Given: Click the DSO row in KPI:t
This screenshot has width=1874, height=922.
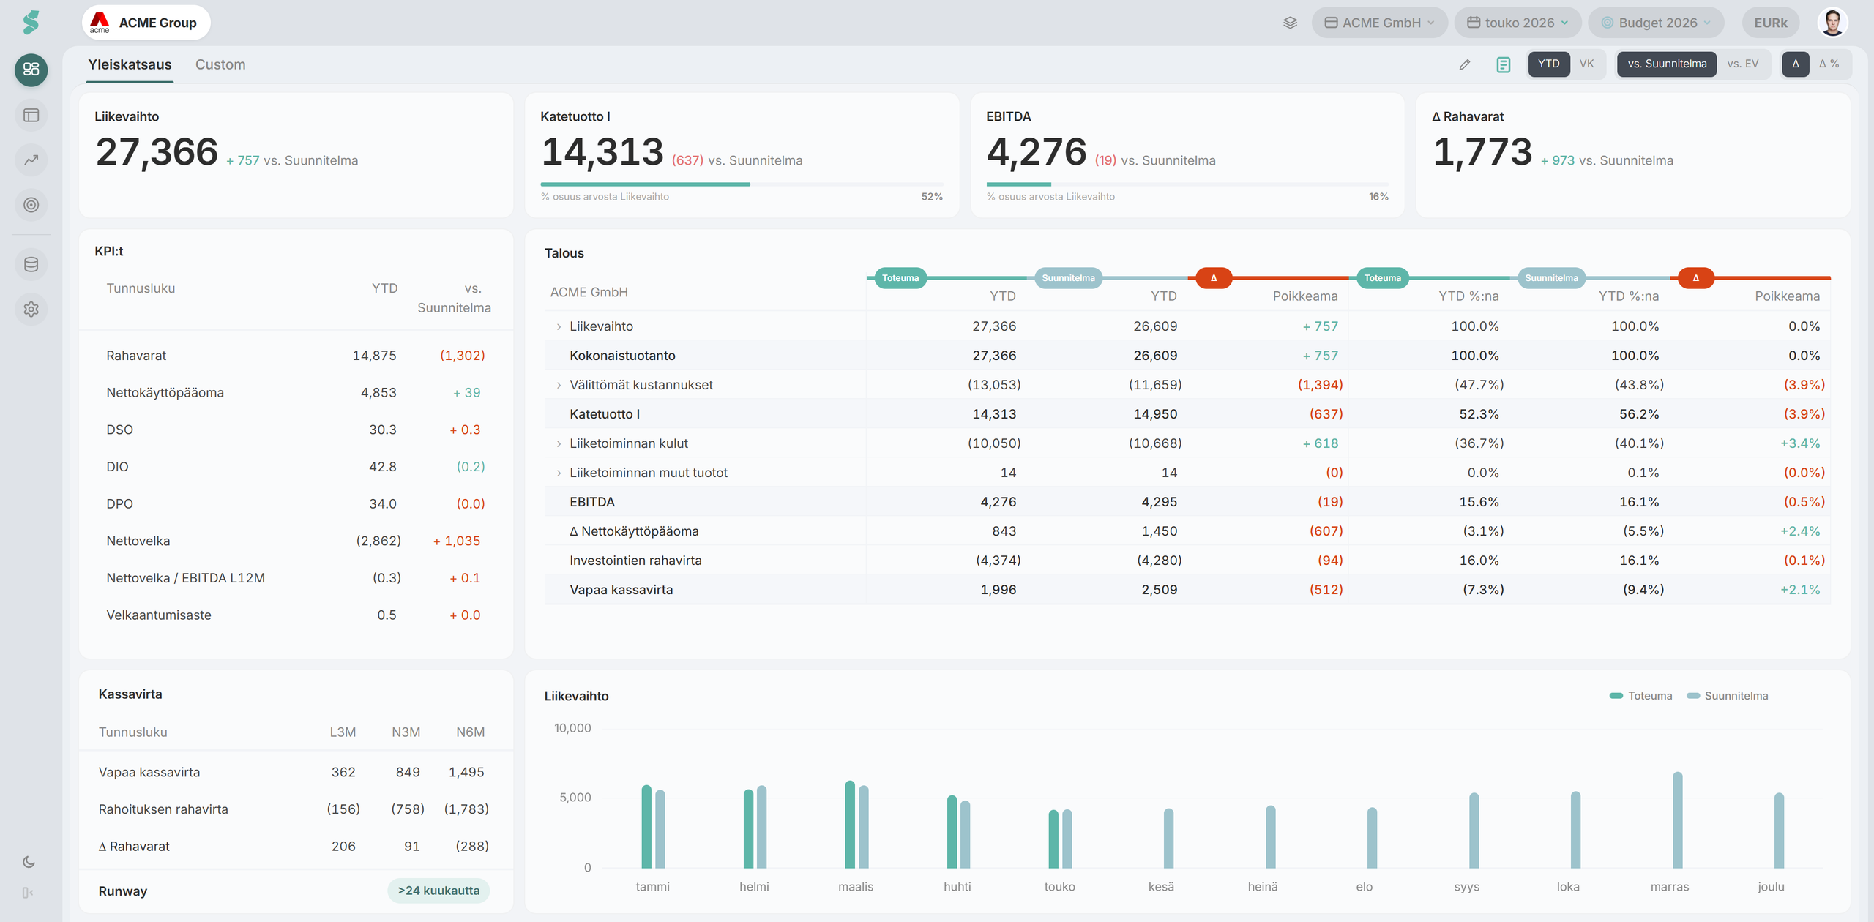Looking at the screenshot, I should (x=296, y=430).
